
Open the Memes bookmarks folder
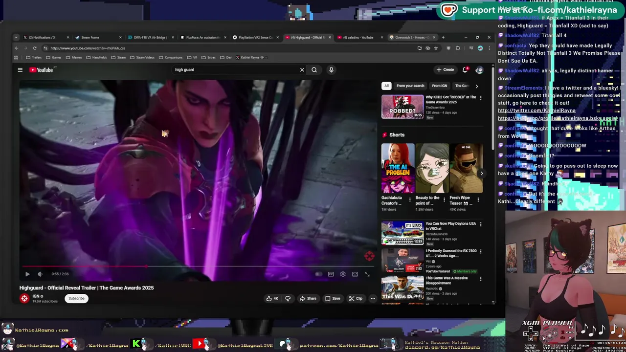click(74, 58)
